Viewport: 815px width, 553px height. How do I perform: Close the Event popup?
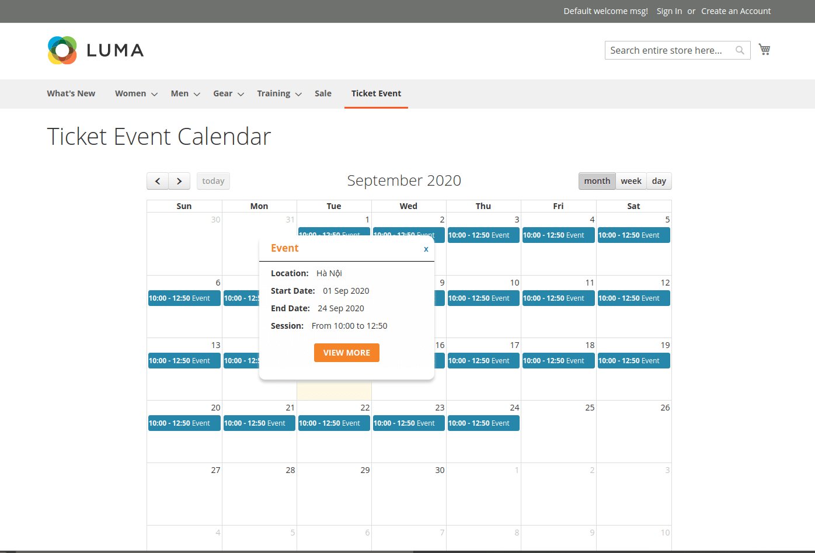426,249
